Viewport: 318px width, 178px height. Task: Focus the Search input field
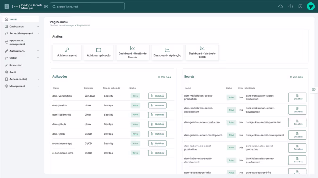(87, 7)
